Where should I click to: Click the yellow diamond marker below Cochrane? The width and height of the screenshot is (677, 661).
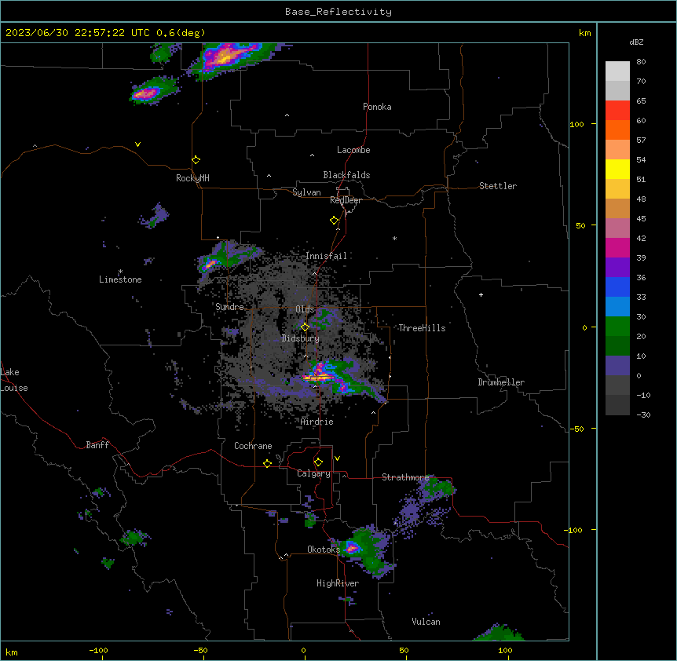(x=267, y=463)
